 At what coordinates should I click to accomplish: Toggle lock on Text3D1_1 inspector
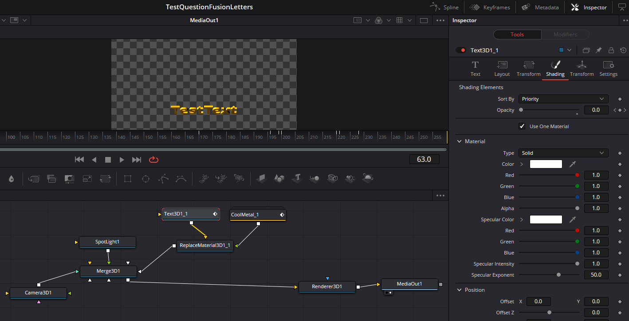pos(611,50)
